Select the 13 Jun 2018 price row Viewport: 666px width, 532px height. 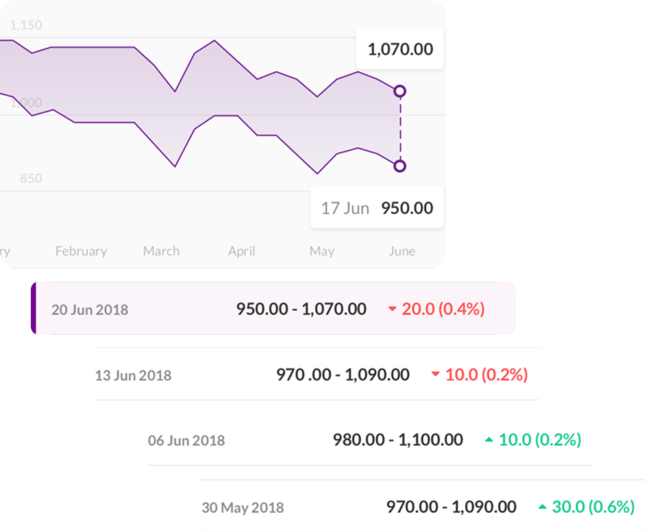click(316, 375)
